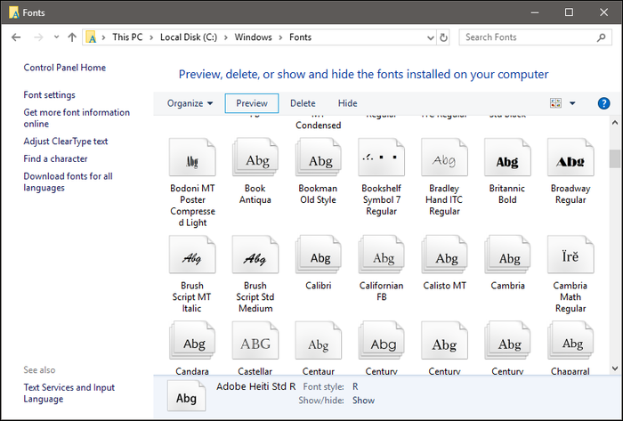Select the Calisto MT font icon
623x421 pixels.
click(x=444, y=255)
